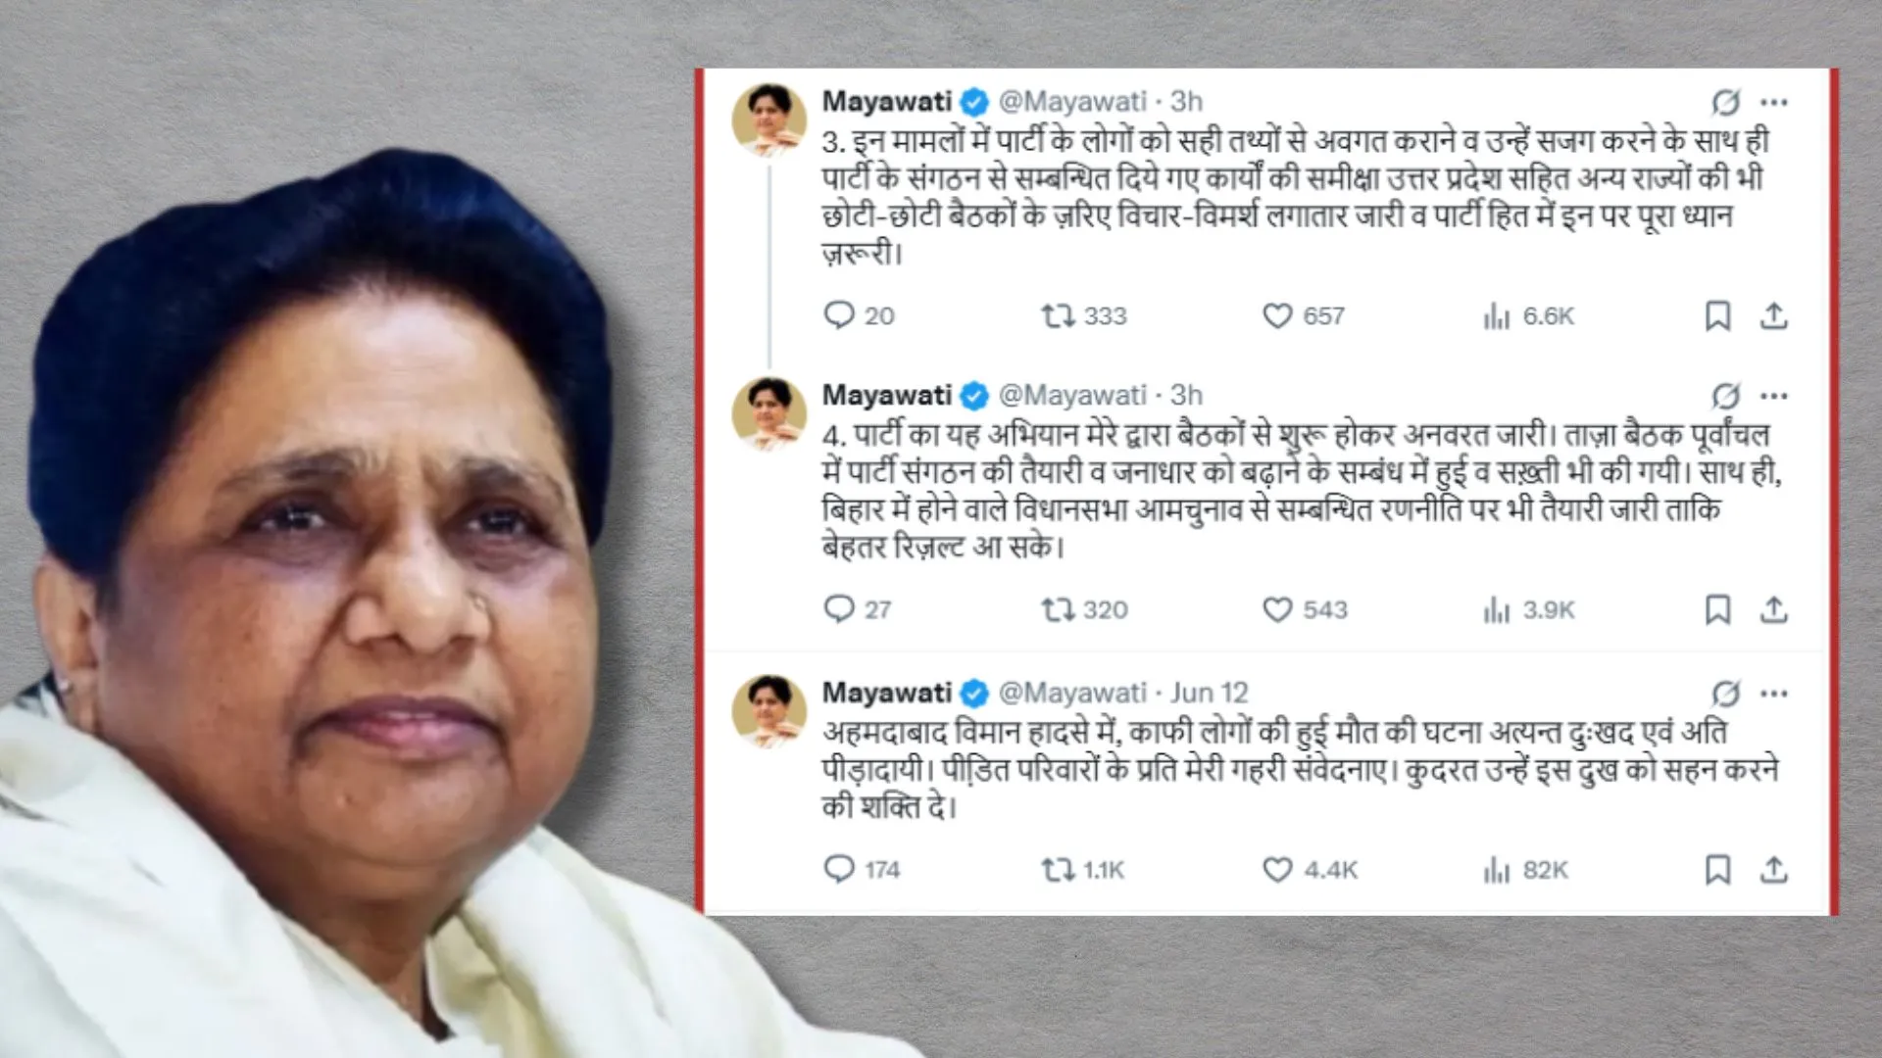The height and width of the screenshot is (1058, 1882).
Task: Open @Mayawati handle on the second tweet
Action: point(1072,395)
